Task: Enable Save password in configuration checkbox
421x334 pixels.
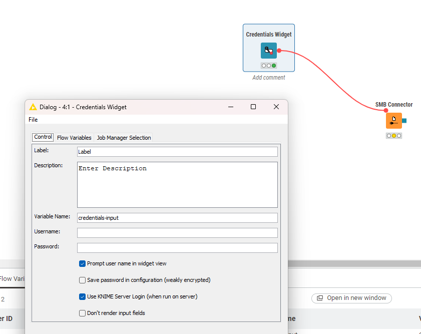Action: (x=82, y=280)
